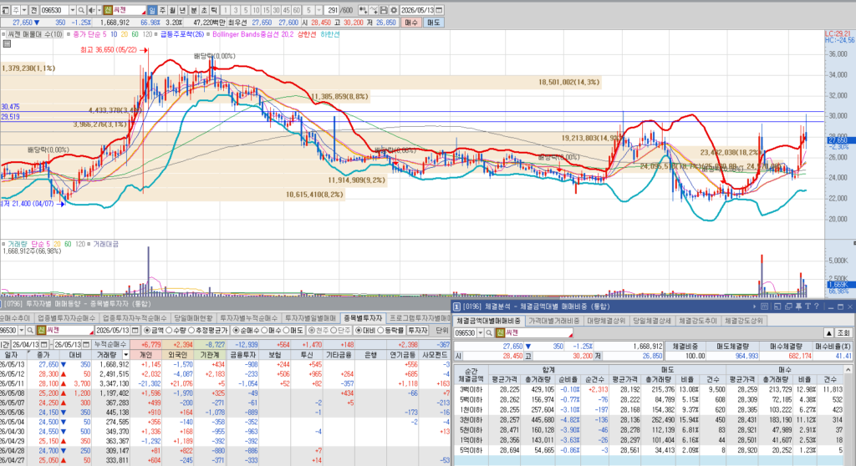Open the calendar picker next to 2026/05/13 in chart toolbar
This screenshot has width=856, height=466.
(x=439, y=10)
